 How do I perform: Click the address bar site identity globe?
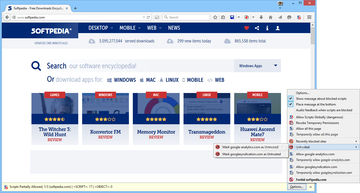point(14,17)
